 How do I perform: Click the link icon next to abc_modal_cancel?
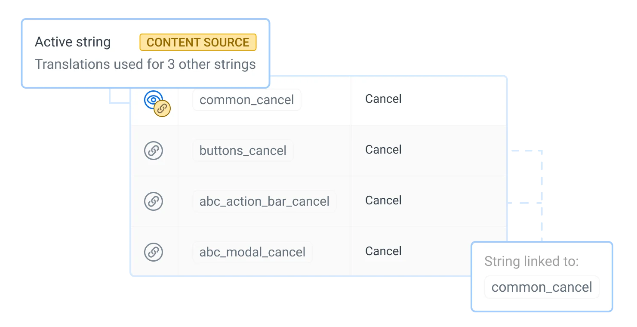point(154,252)
